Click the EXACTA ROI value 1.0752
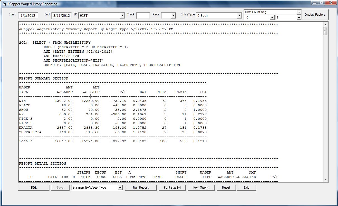Screen dimensions: 338x206 [140, 128]
